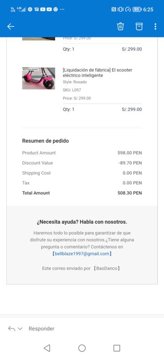Tap the battery status indicator
This screenshot has height=357, width=164.
[137, 9]
